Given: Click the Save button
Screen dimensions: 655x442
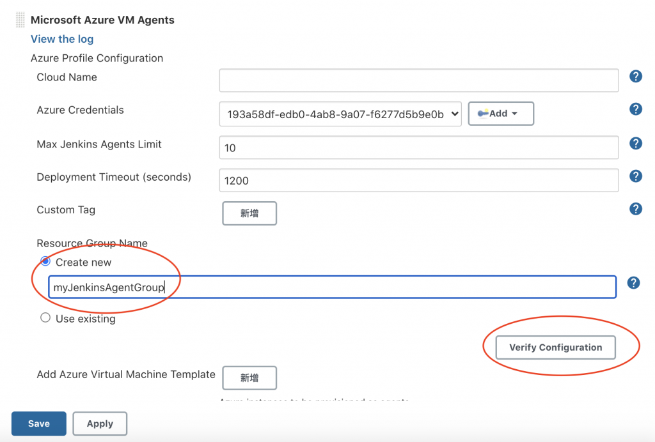Looking at the screenshot, I should click(x=39, y=423).
